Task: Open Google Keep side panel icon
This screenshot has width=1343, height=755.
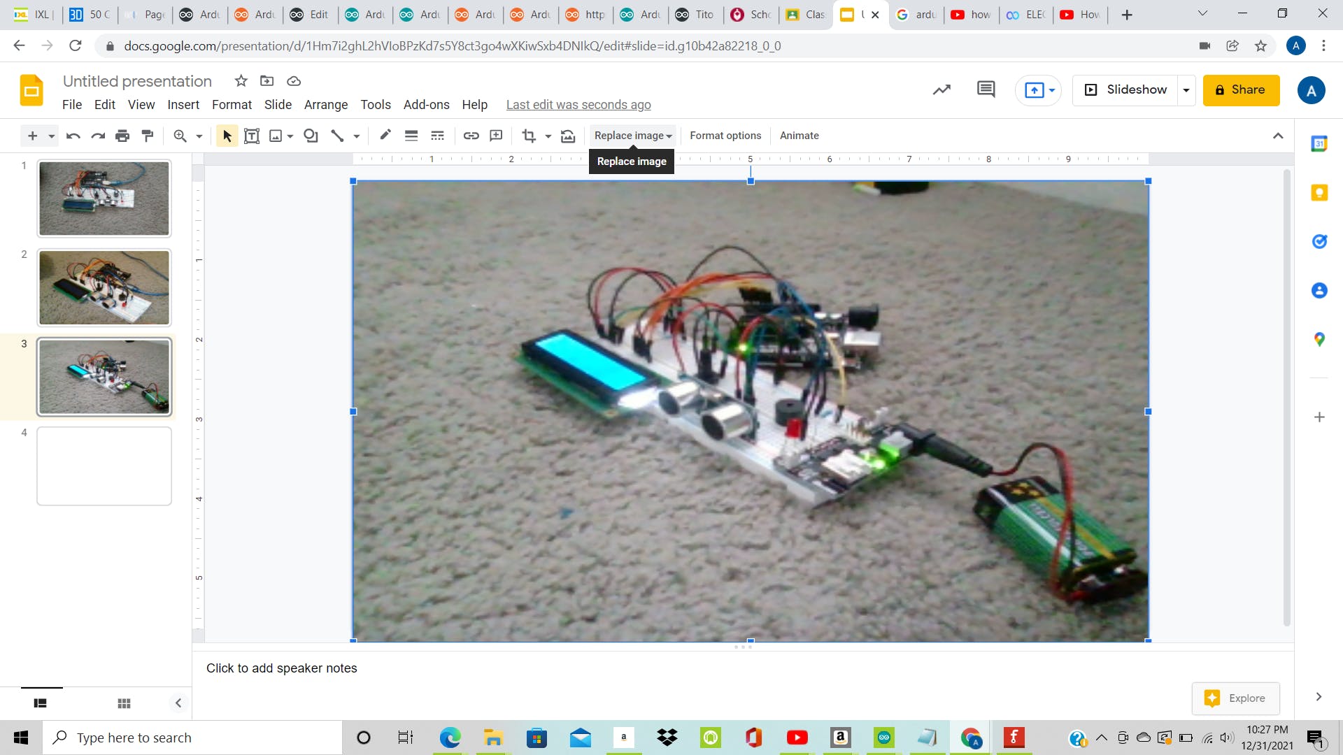Action: 1319,193
